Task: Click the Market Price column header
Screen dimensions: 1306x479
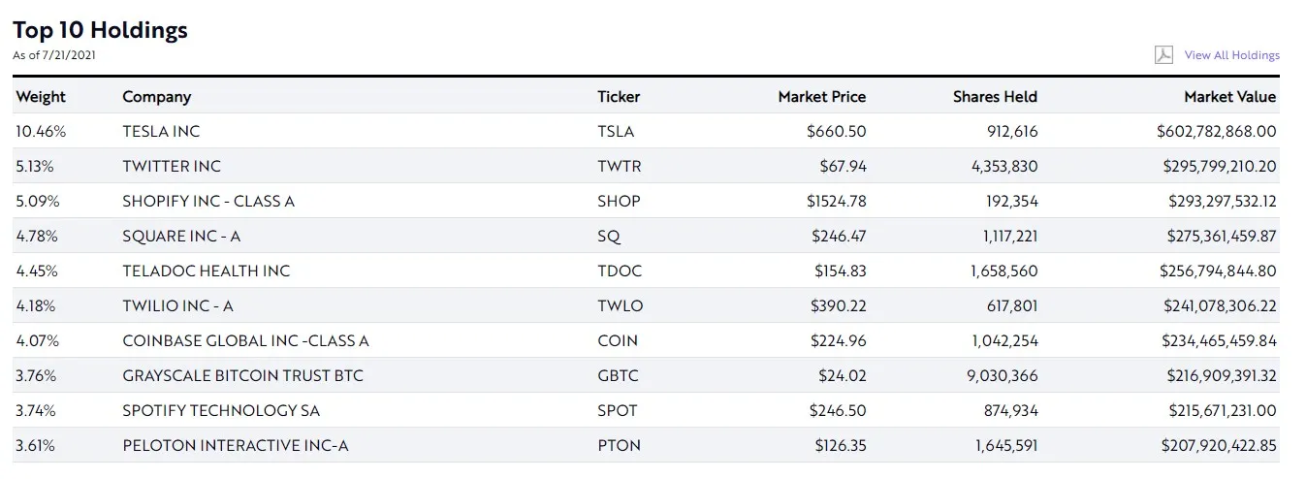Action: pos(821,97)
